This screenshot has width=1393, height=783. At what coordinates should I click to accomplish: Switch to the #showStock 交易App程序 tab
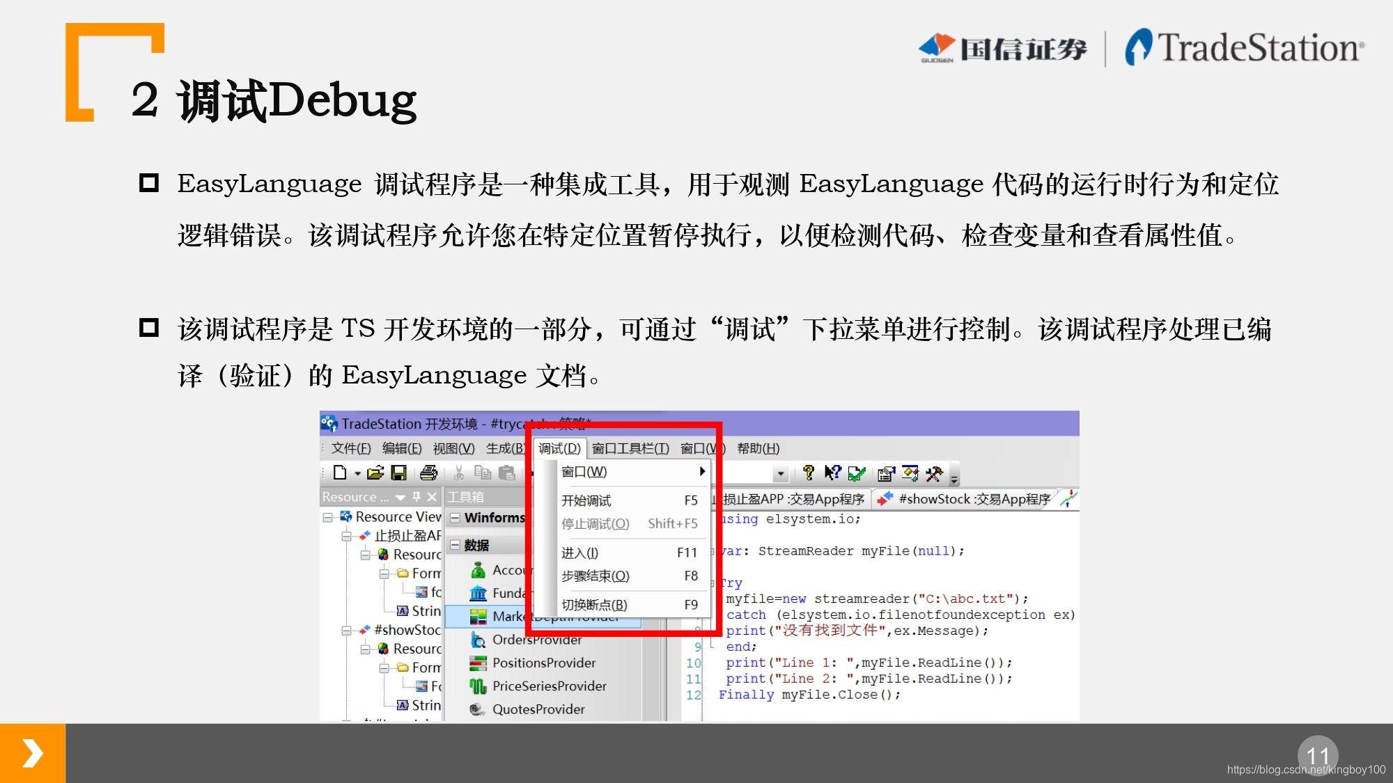(965, 499)
